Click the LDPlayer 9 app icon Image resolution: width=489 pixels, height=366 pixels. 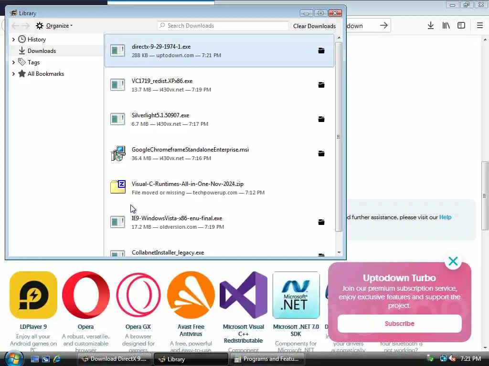click(x=33, y=295)
